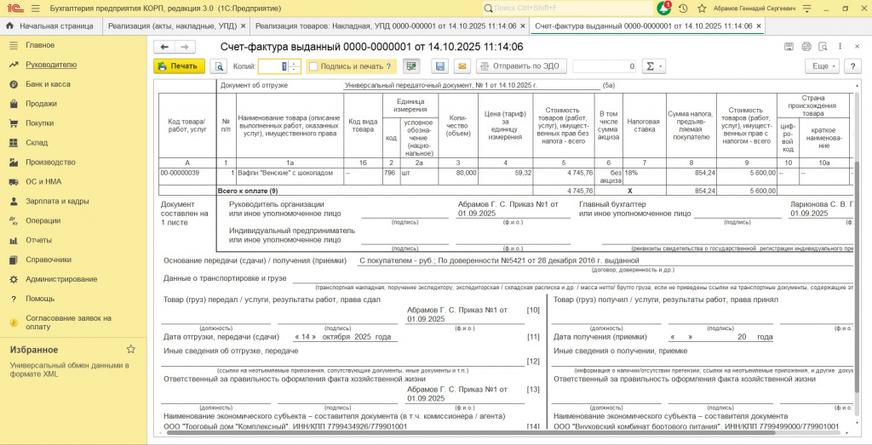Click the sum value field showing 0

point(605,66)
